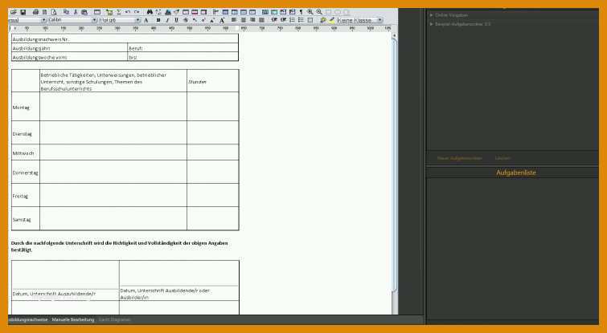Click the Ausbildungsnachweis Nr. cell

pos(125,39)
